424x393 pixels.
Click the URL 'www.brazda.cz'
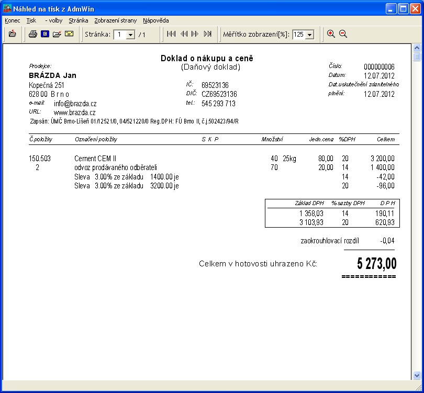[x=75, y=113]
